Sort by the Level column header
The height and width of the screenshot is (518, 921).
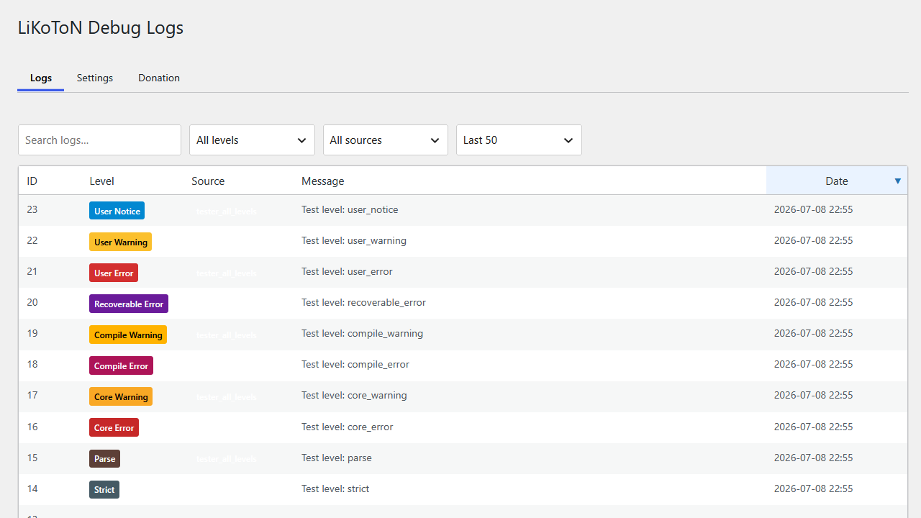[102, 181]
